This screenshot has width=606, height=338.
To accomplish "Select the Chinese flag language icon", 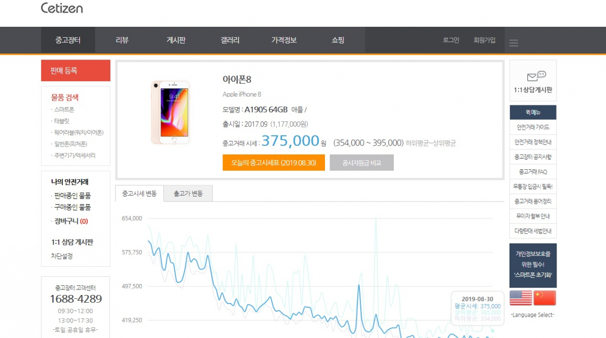I will 544,298.
